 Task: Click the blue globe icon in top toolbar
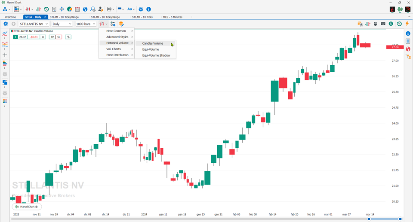point(85,9)
